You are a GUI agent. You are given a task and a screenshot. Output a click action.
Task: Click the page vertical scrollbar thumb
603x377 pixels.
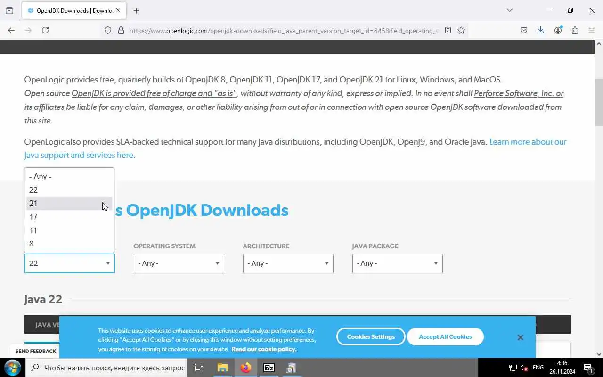pos(599,101)
